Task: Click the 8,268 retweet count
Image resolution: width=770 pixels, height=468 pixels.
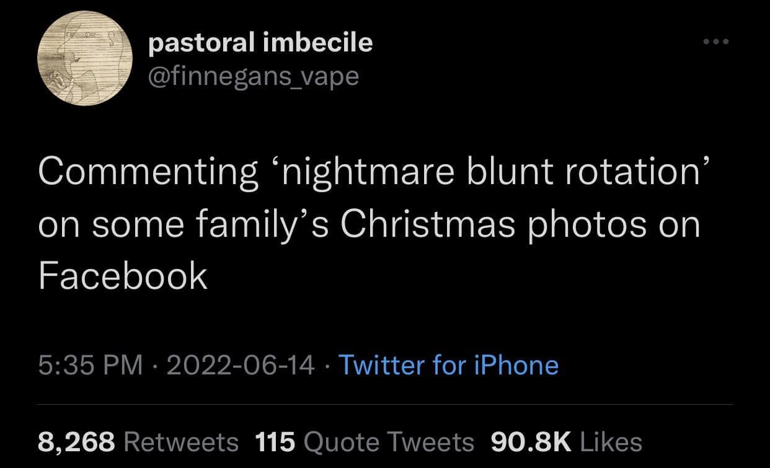Action: pyautogui.click(x=76, y=442)
